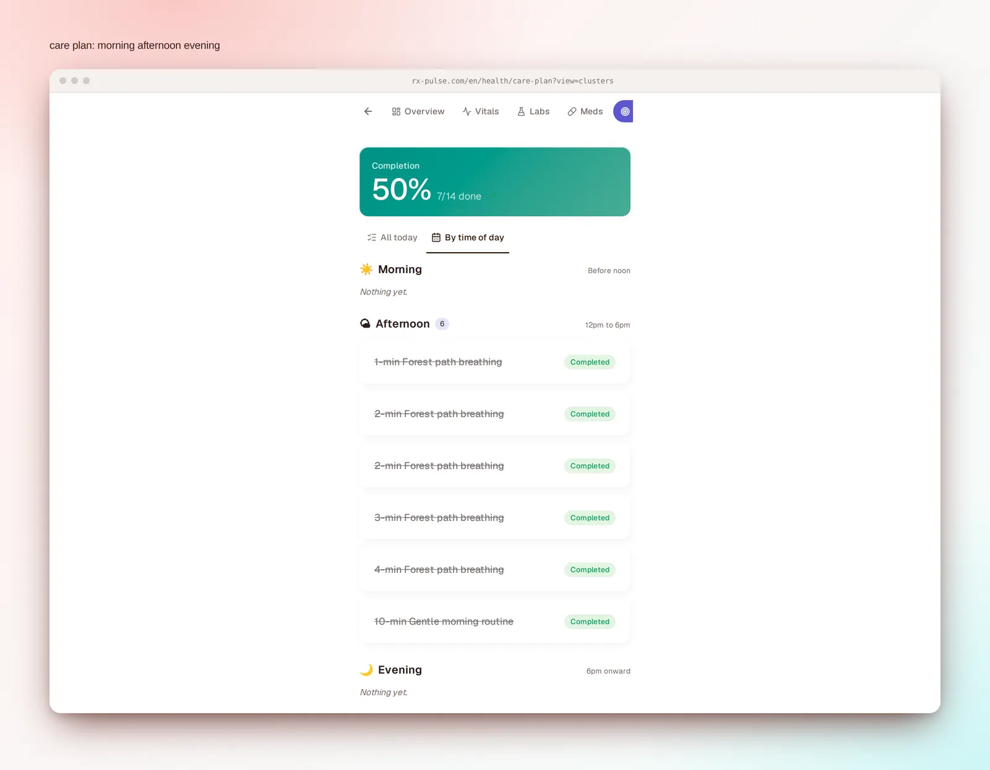Click the Afternoon count badge showing 6
The width and height of the screenshot is (990, 770).
[x=442, y=324]
